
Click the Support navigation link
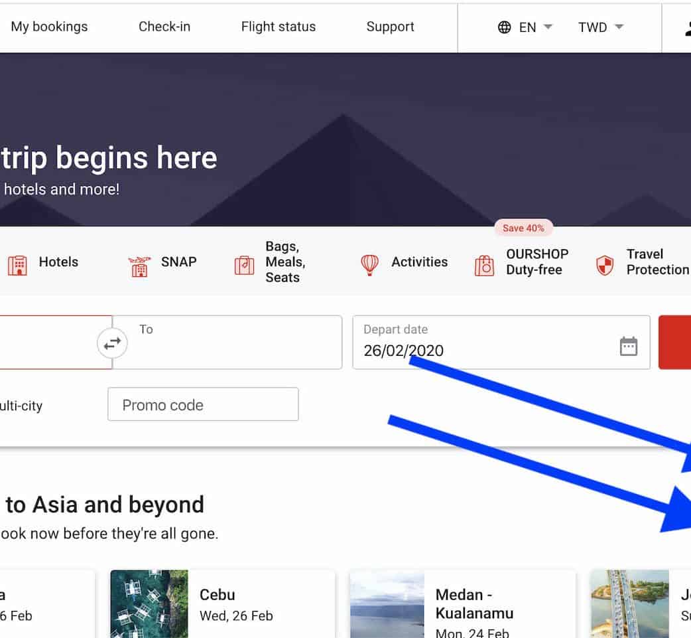[390, 27]
